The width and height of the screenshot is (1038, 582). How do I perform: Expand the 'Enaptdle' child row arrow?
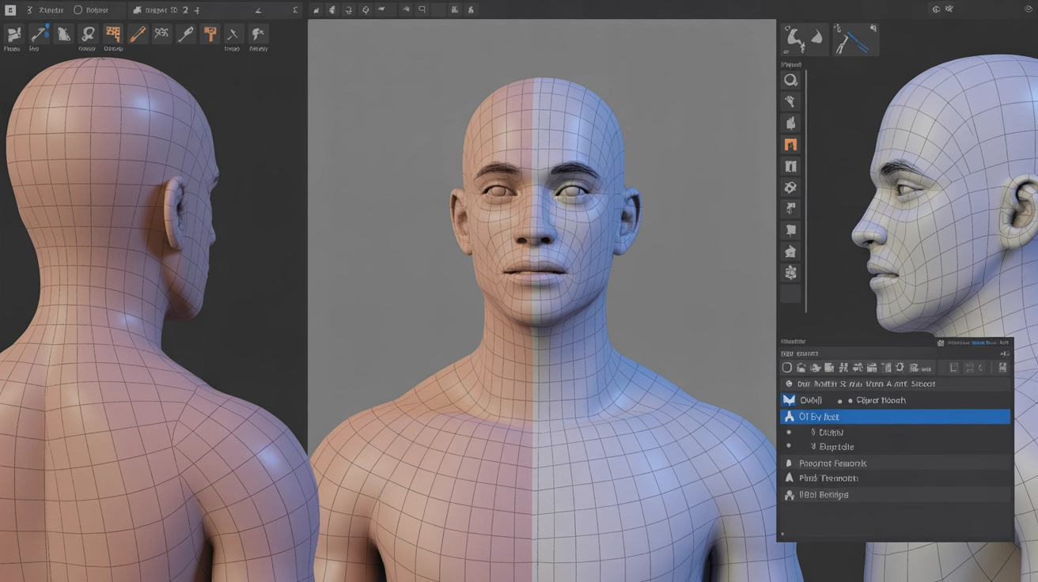(x=813, y=447)
